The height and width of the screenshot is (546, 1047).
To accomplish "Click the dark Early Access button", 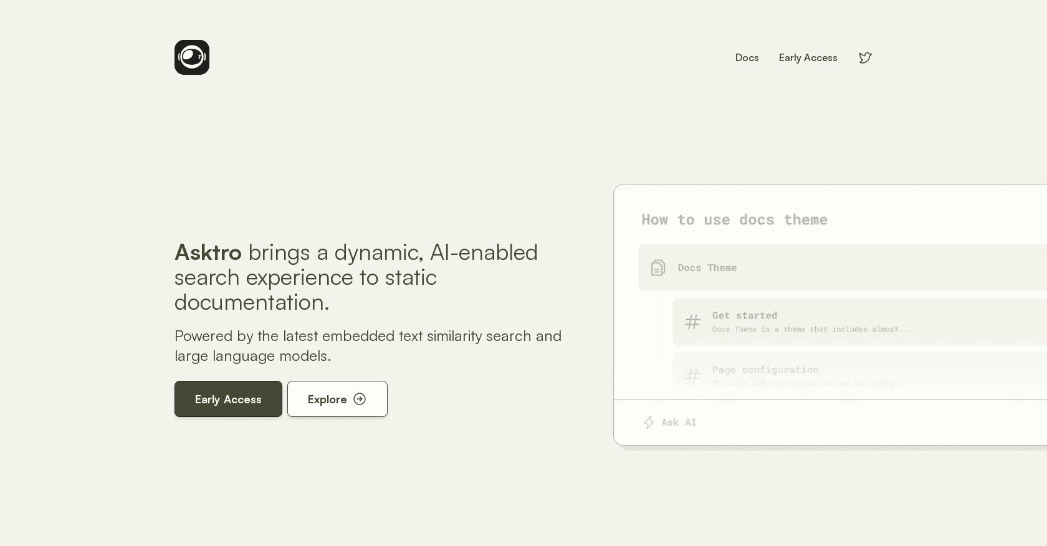I will tap(228, 399).
